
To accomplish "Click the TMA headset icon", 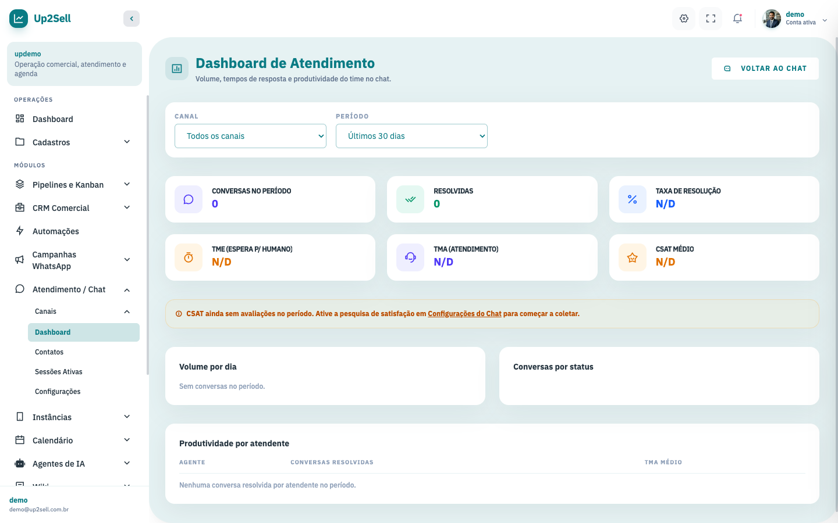I will click(410, 257).
